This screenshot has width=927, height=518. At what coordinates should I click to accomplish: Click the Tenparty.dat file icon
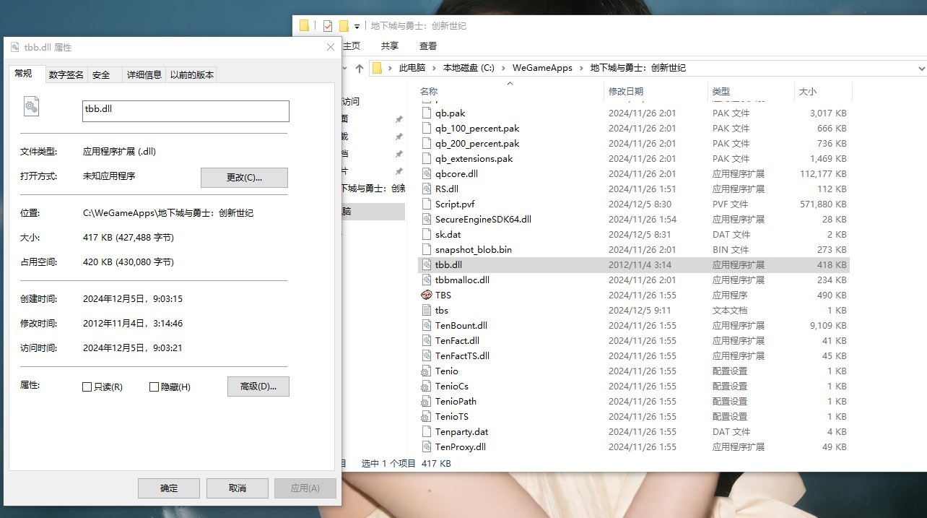tap(427, 431)
